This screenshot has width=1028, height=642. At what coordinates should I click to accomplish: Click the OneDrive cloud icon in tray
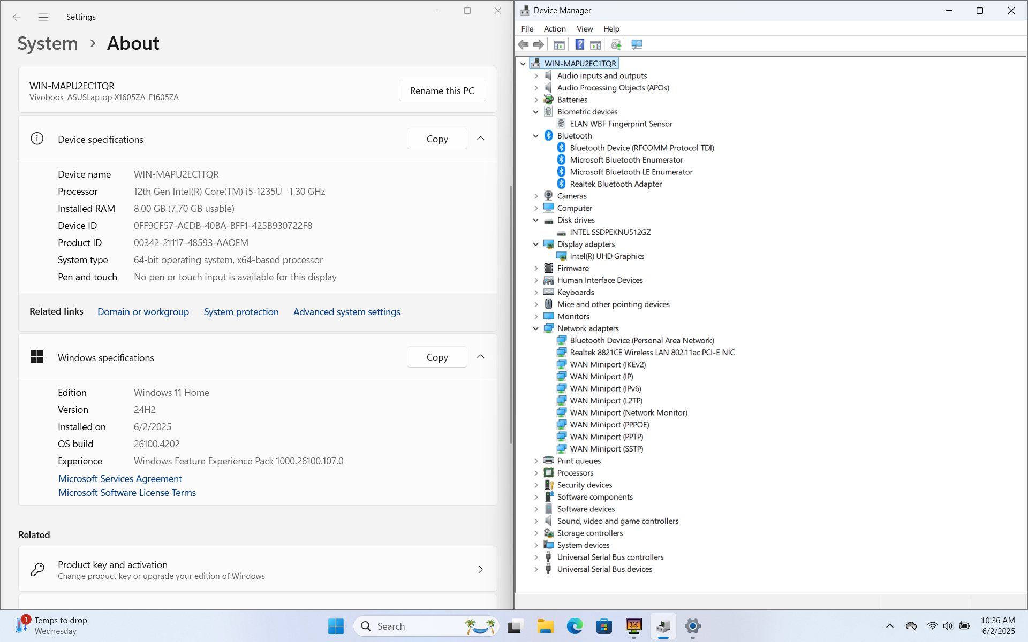[911, 626]
